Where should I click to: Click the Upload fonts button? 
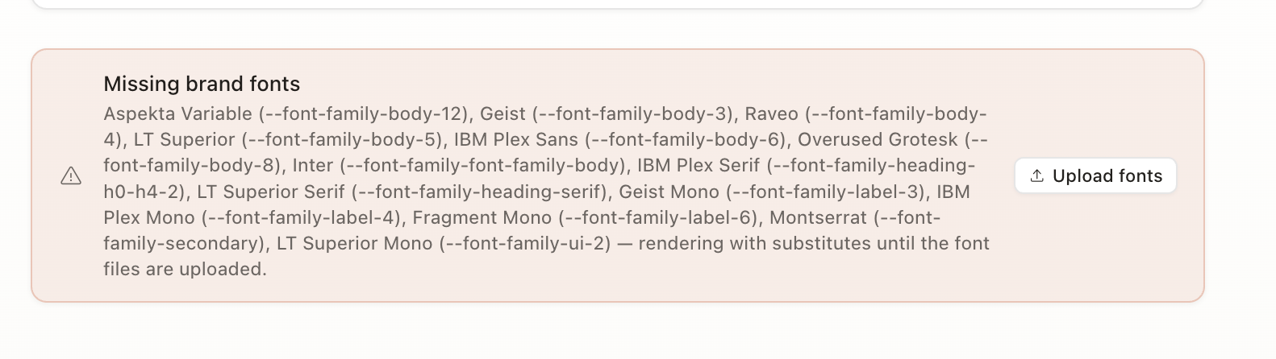1095,175
